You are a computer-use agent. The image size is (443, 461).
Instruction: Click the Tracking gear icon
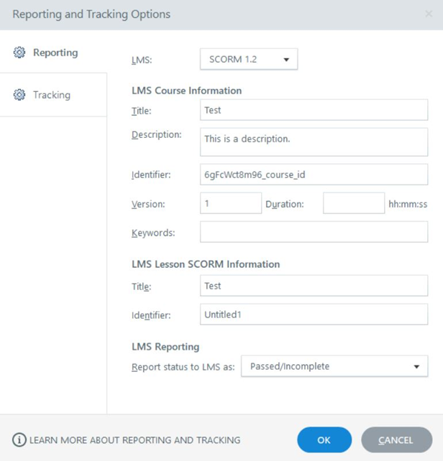pyautogui.click(x=19, y=95)
